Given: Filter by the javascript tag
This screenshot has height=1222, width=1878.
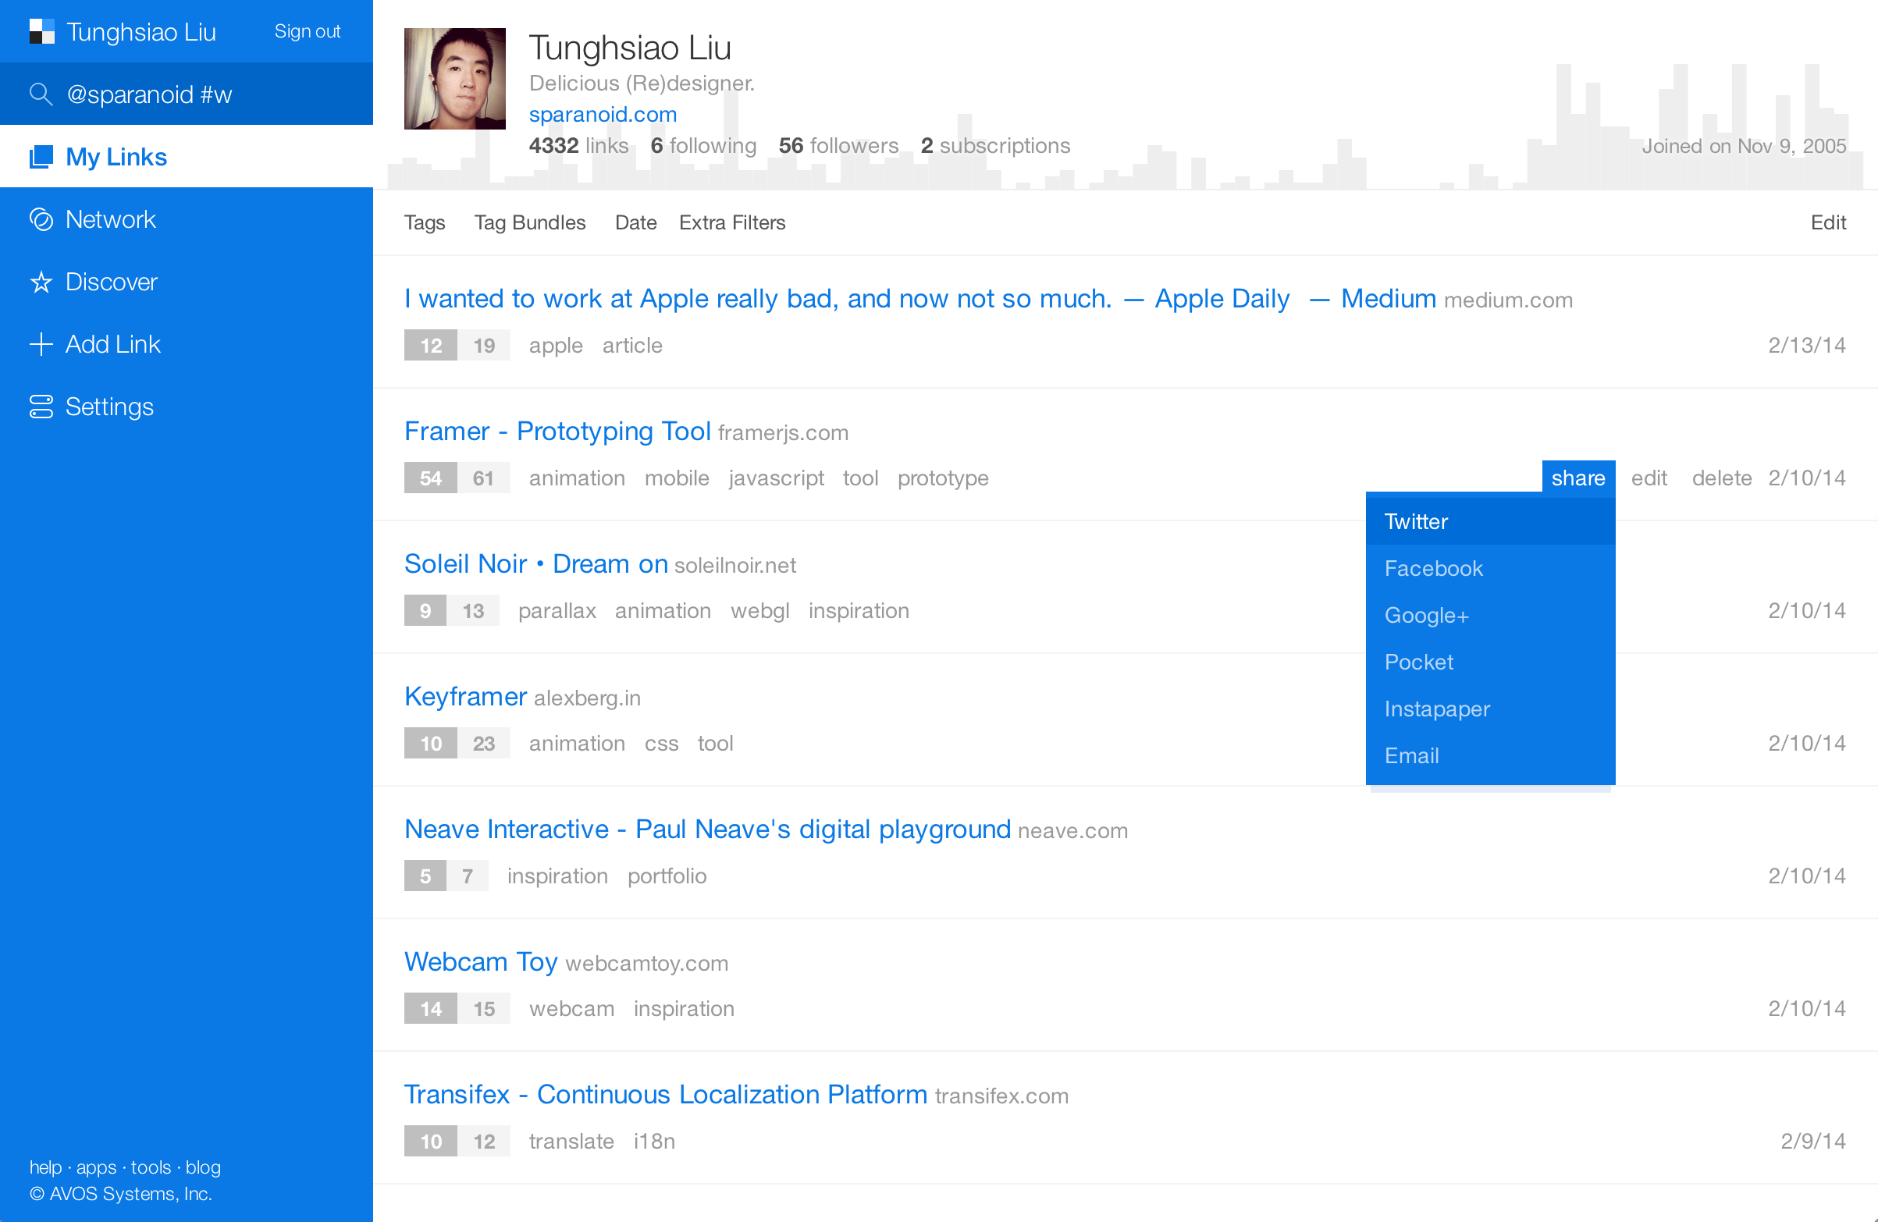Looking at the screenshot, I should (776, 478).
